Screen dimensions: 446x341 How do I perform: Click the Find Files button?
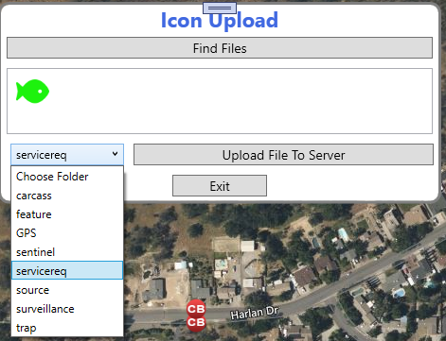coord(220,48)
